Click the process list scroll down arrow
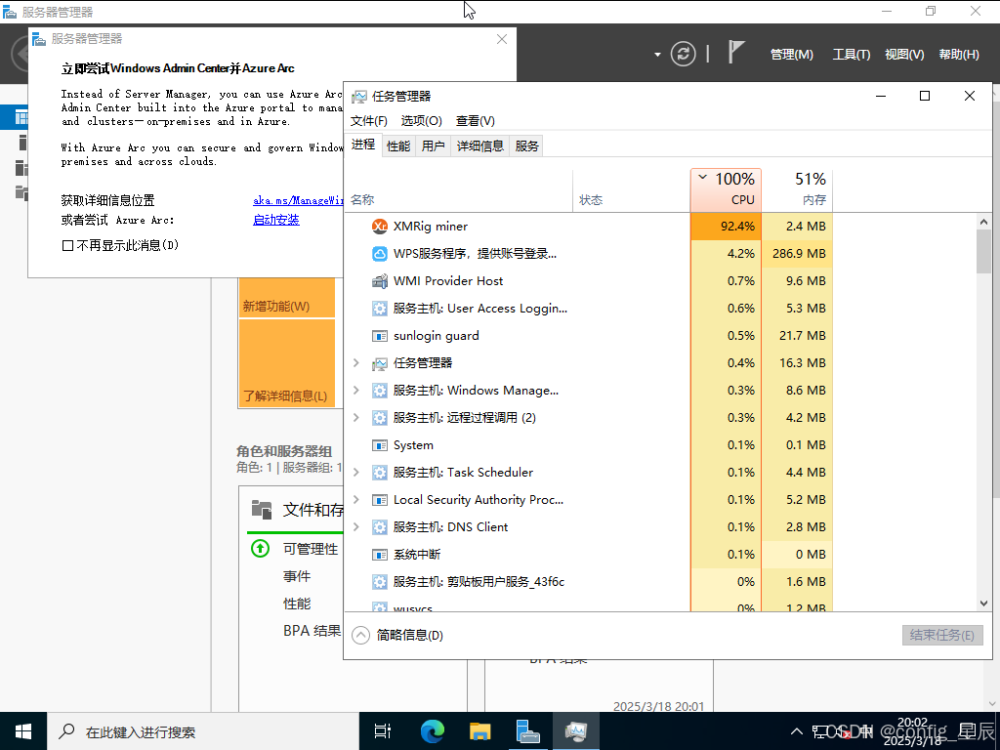 [x=983, y=604]
